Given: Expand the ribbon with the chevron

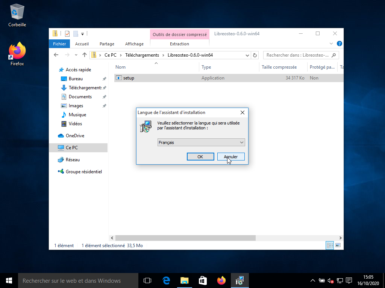Looking at the screenshot, I should pyautogui.click(x=331, y=44).
